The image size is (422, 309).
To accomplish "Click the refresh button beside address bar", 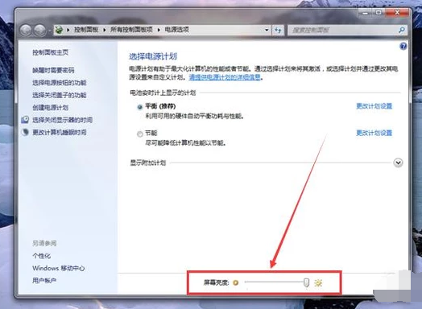I will (x=278, y=30).
